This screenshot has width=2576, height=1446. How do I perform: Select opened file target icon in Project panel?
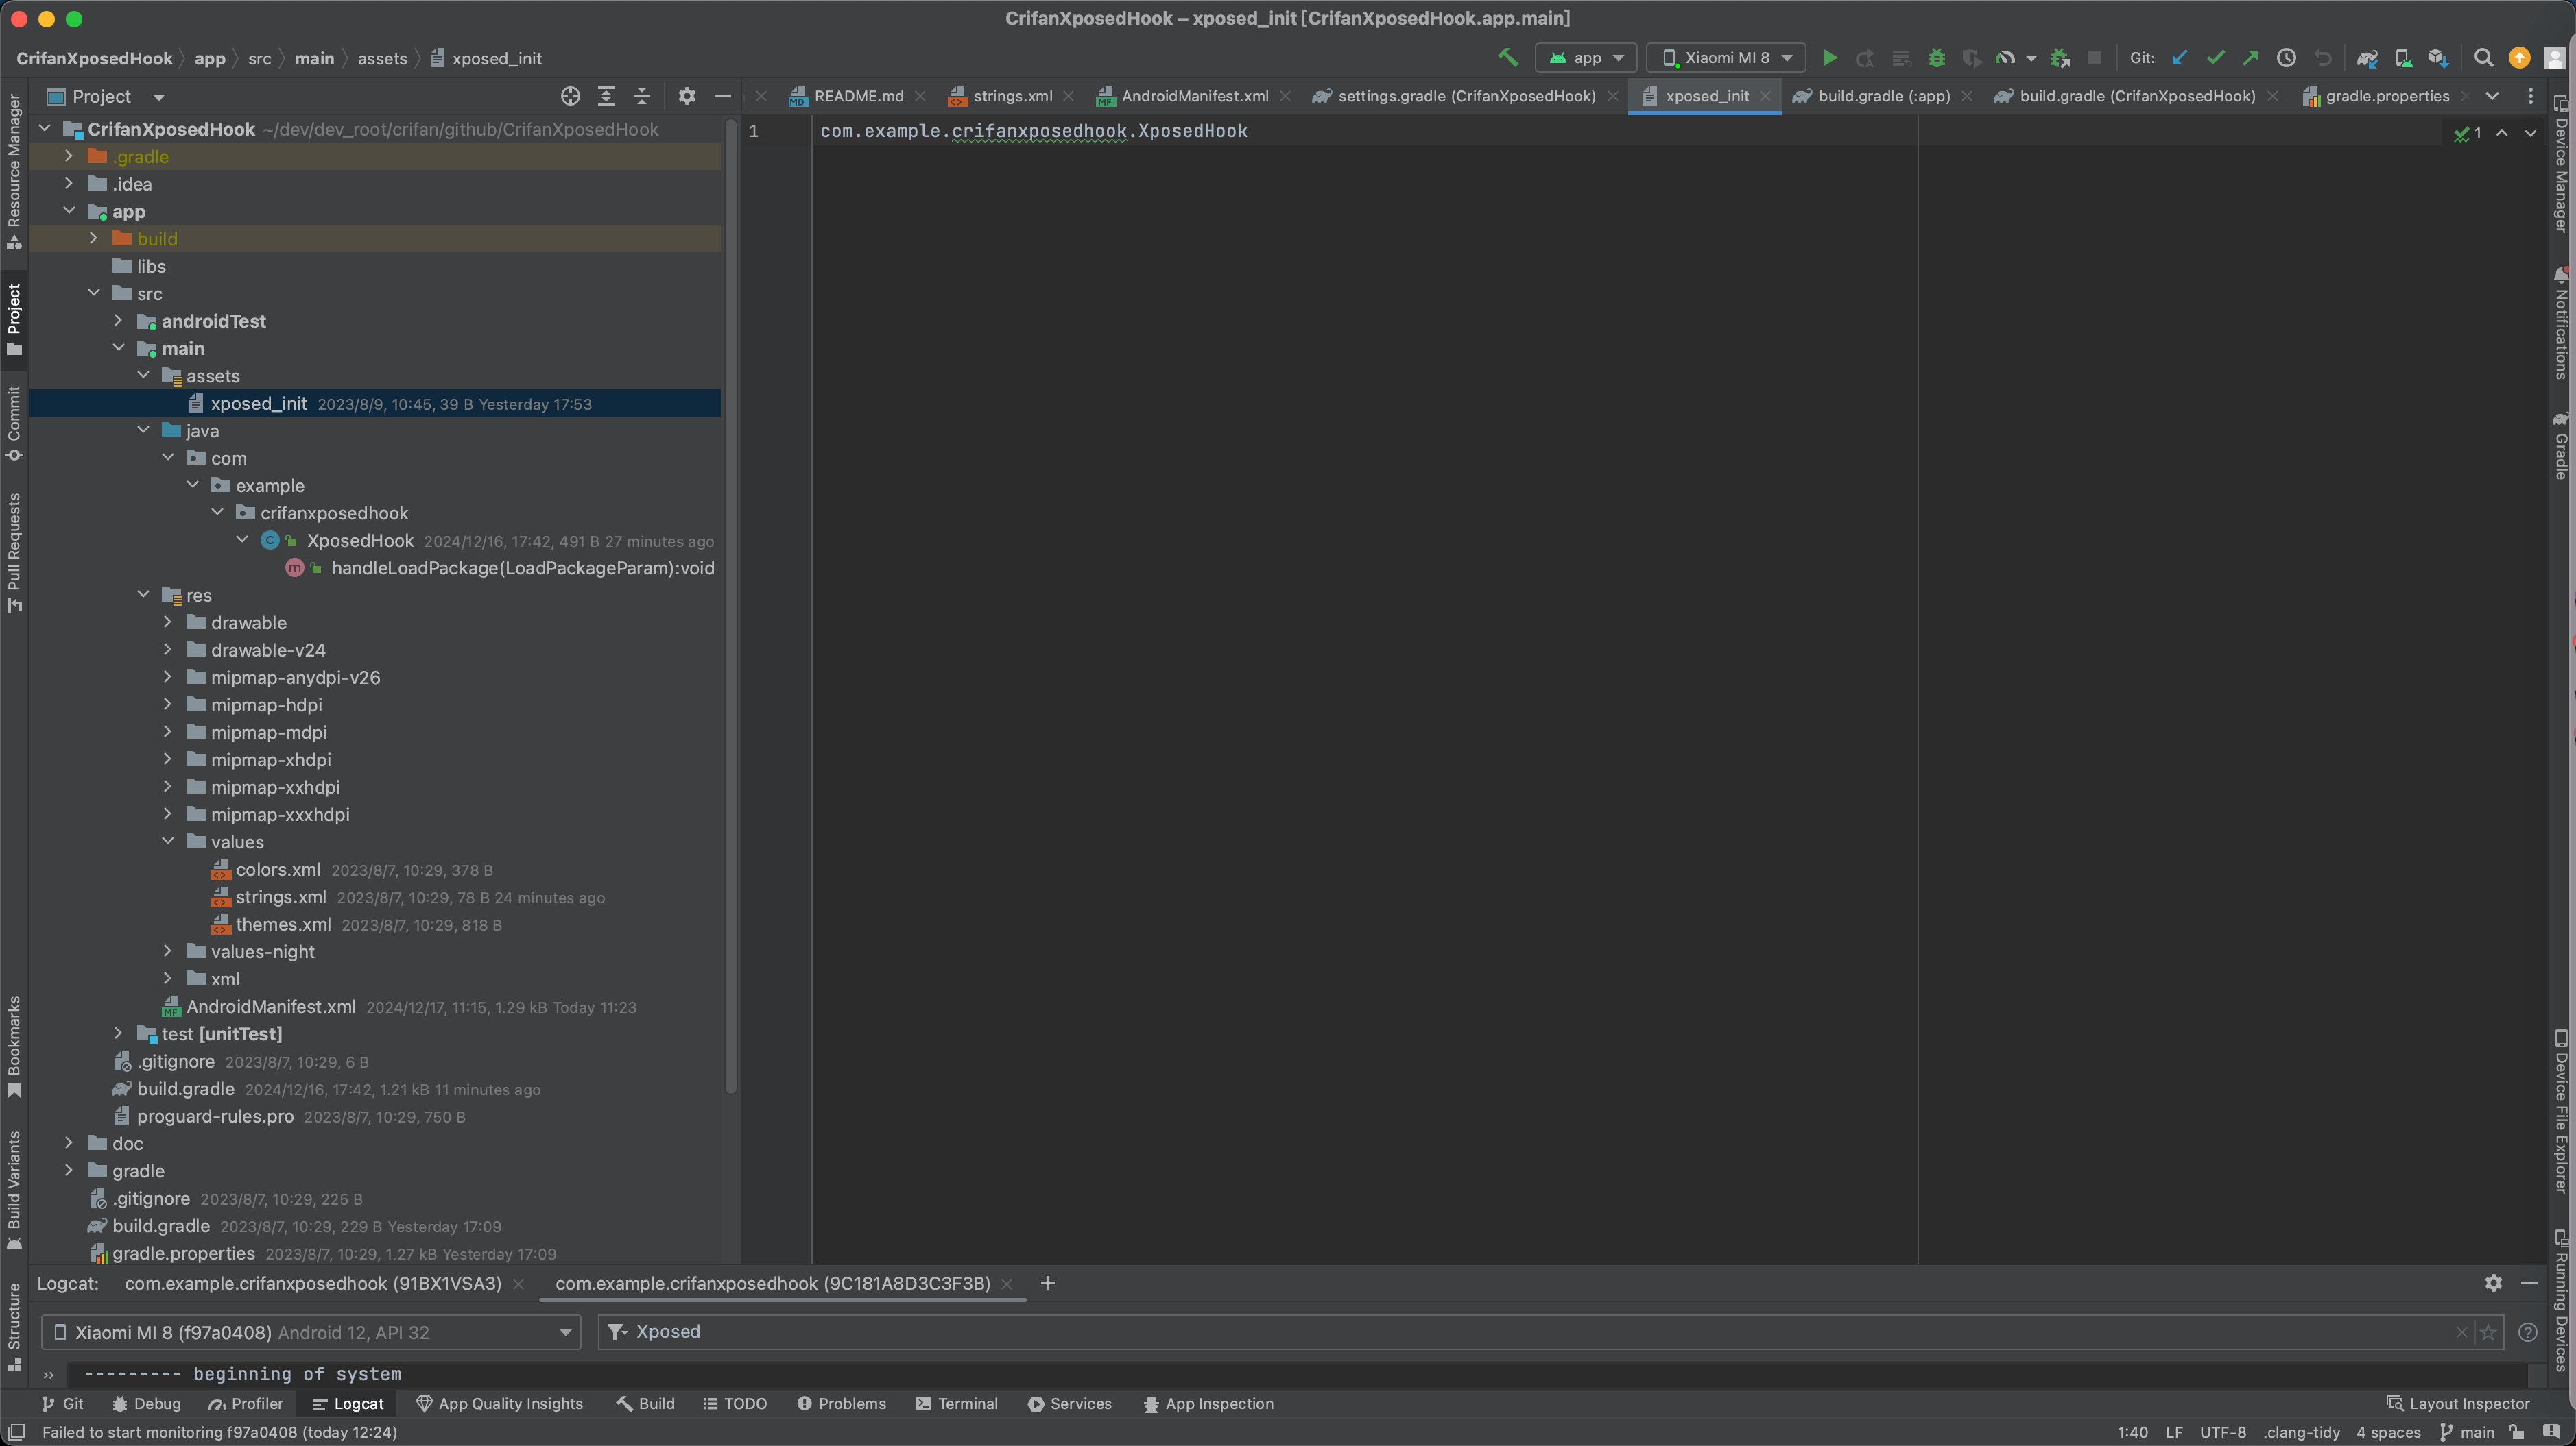tap(570, 96)
